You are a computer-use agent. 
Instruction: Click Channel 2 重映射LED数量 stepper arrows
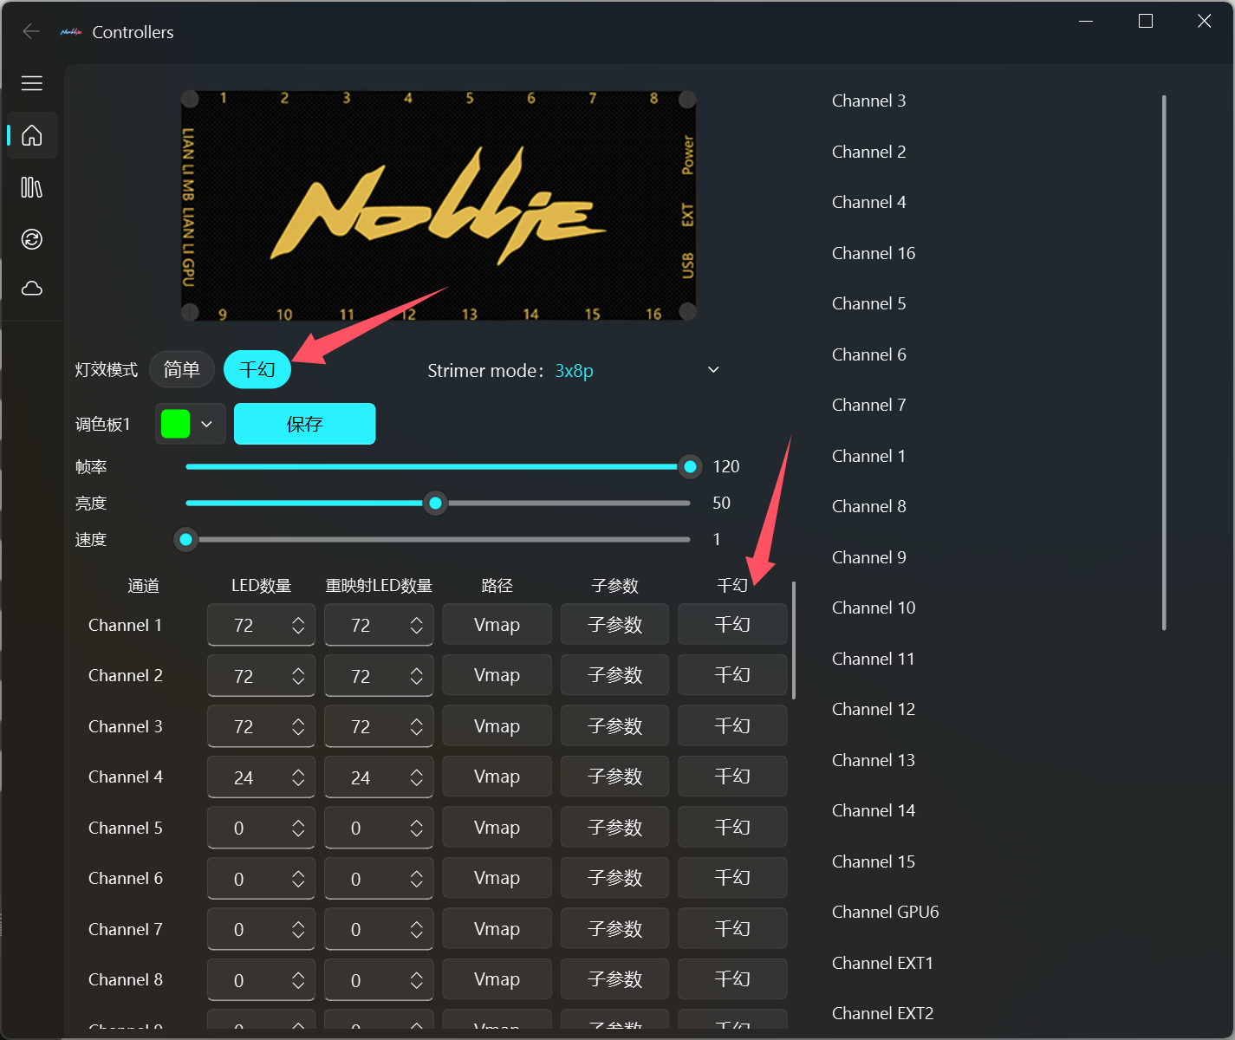417,676
